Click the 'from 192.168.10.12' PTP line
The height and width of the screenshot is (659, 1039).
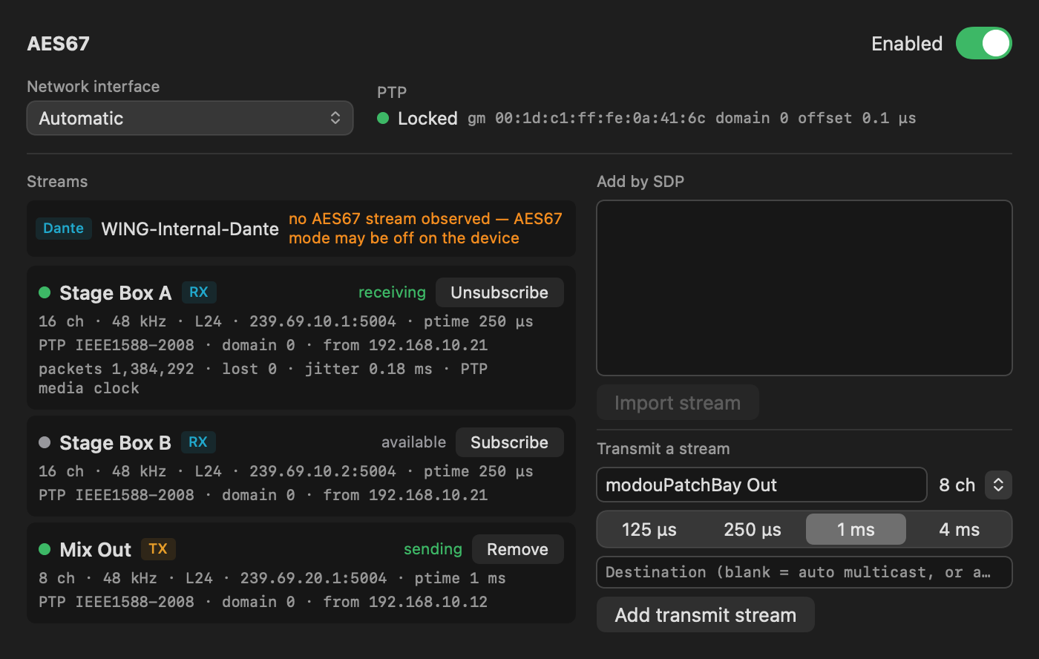(x=405, y=602)
